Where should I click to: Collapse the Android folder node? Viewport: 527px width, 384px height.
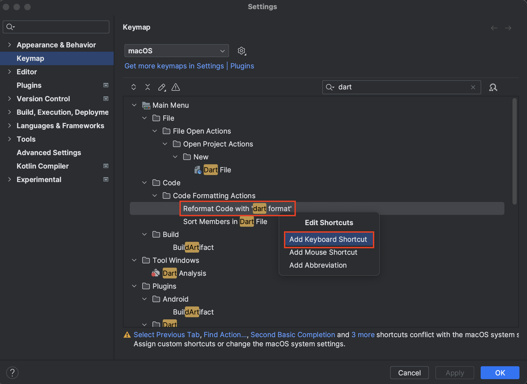pos(144,299)
